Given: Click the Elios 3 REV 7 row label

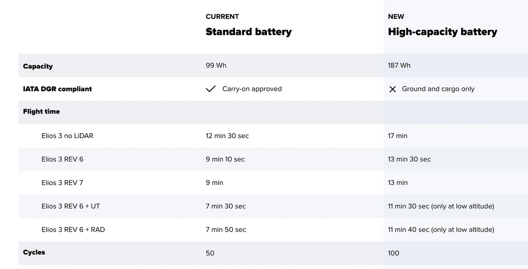Looking at the screenshot, I should pyautogui.click(x=62, y=183).
